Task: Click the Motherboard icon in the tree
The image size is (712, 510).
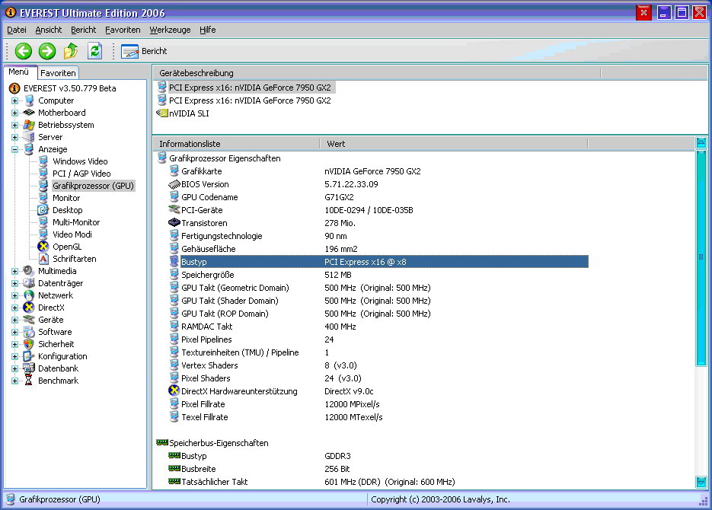Action: point(29,113)
